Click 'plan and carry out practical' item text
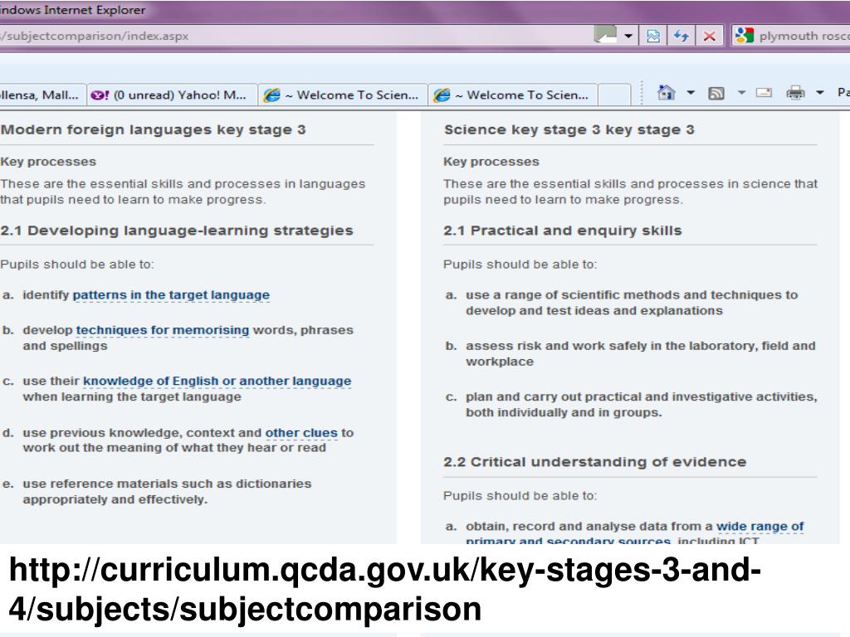 pyautogui.click(x=642, y=405)
